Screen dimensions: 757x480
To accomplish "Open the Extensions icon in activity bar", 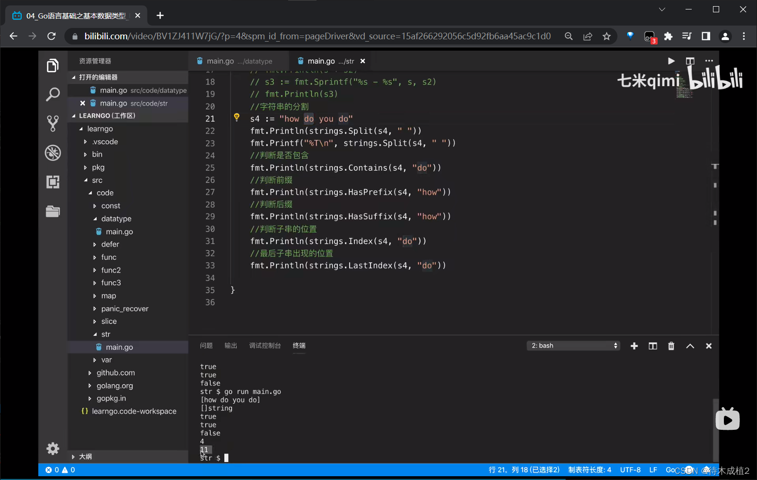I will [x=53, y=182].
